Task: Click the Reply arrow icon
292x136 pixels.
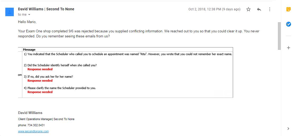Action: pyautogui.click(x=259, y=9)
